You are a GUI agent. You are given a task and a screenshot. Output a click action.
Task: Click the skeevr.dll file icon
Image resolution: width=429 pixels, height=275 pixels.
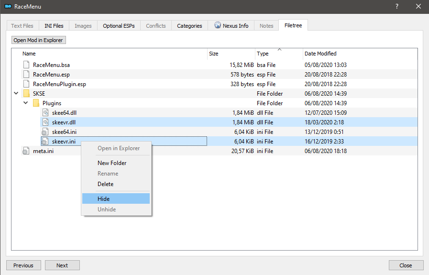click(x=45, y=122)
